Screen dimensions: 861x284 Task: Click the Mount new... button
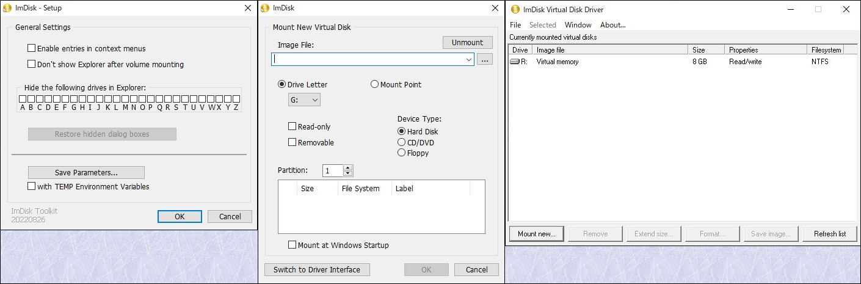[x=537, y=234]
